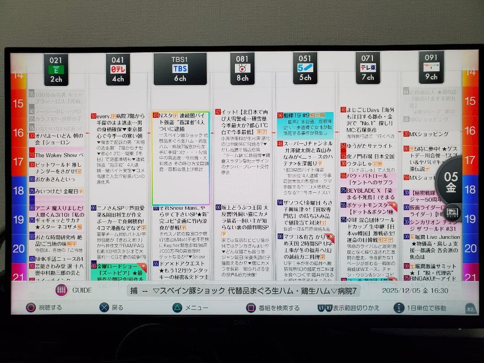Select 相棒19 #9 program cell

(305, 125)
